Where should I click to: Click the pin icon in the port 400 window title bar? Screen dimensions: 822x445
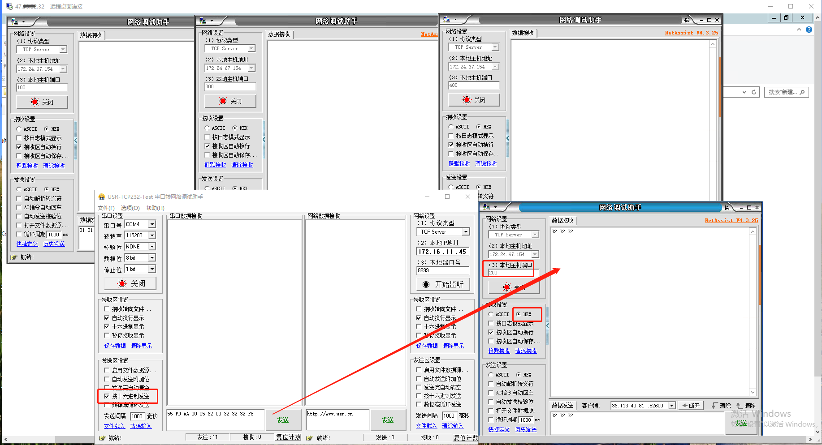pos(687,20)
